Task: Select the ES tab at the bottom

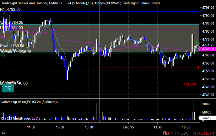Action: point(3,133)
